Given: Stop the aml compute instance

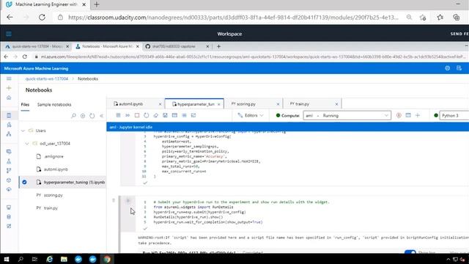Looking at the screenshot, I should click(x=399, y=115).
